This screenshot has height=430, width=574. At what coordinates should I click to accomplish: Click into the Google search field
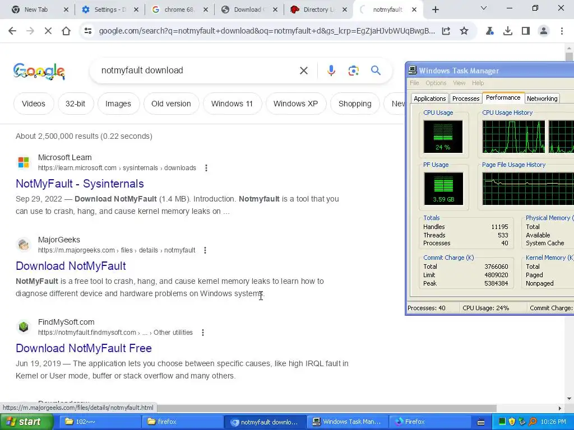pos(198,71)
